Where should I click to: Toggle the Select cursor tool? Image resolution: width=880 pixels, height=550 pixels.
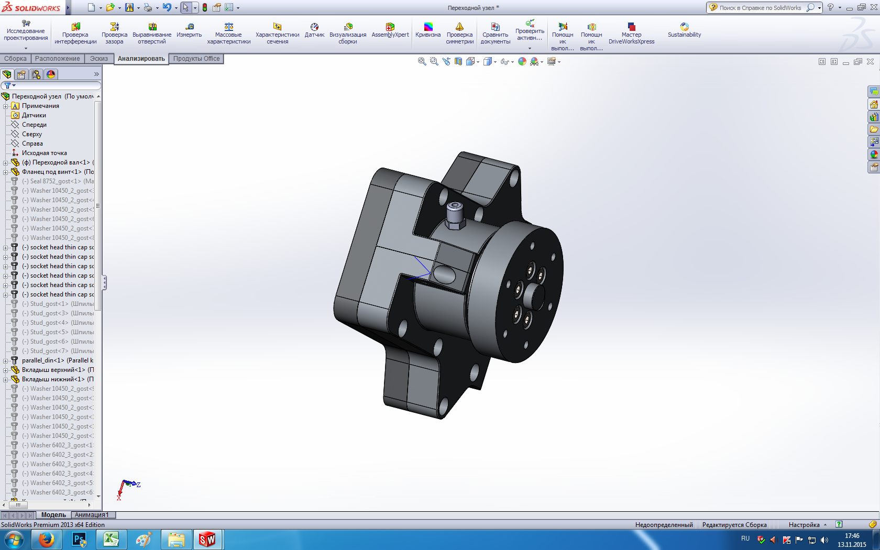coord(185,7)
